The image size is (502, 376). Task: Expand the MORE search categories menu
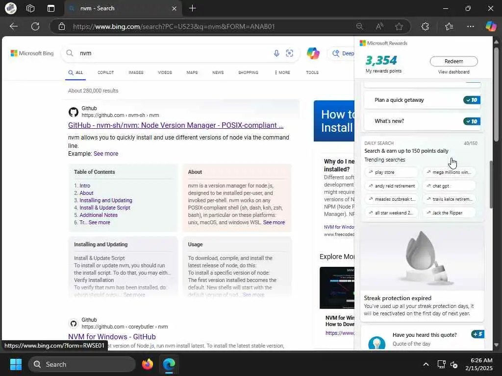(282, 72)
